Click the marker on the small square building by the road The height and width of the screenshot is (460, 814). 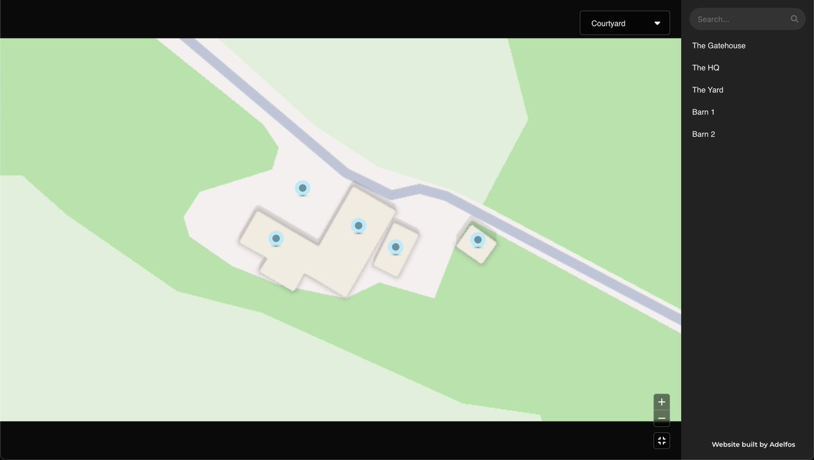tap(478, 240)
